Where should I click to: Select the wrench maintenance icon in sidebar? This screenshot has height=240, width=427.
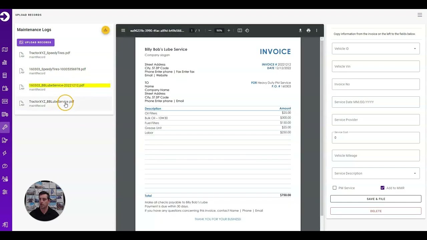point(5,127)
